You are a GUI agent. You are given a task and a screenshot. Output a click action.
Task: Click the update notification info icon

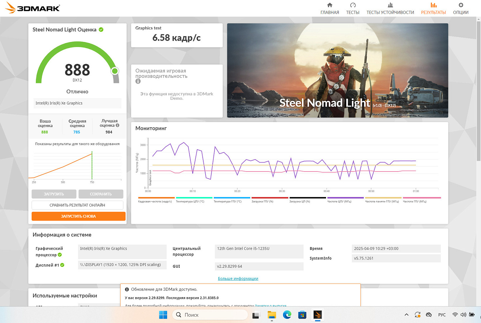pos(127,289)
